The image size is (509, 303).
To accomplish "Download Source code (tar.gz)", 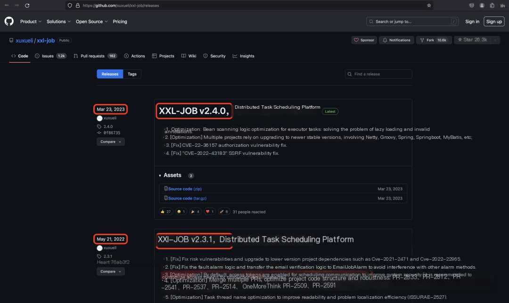I will click(x=187, y=198).
